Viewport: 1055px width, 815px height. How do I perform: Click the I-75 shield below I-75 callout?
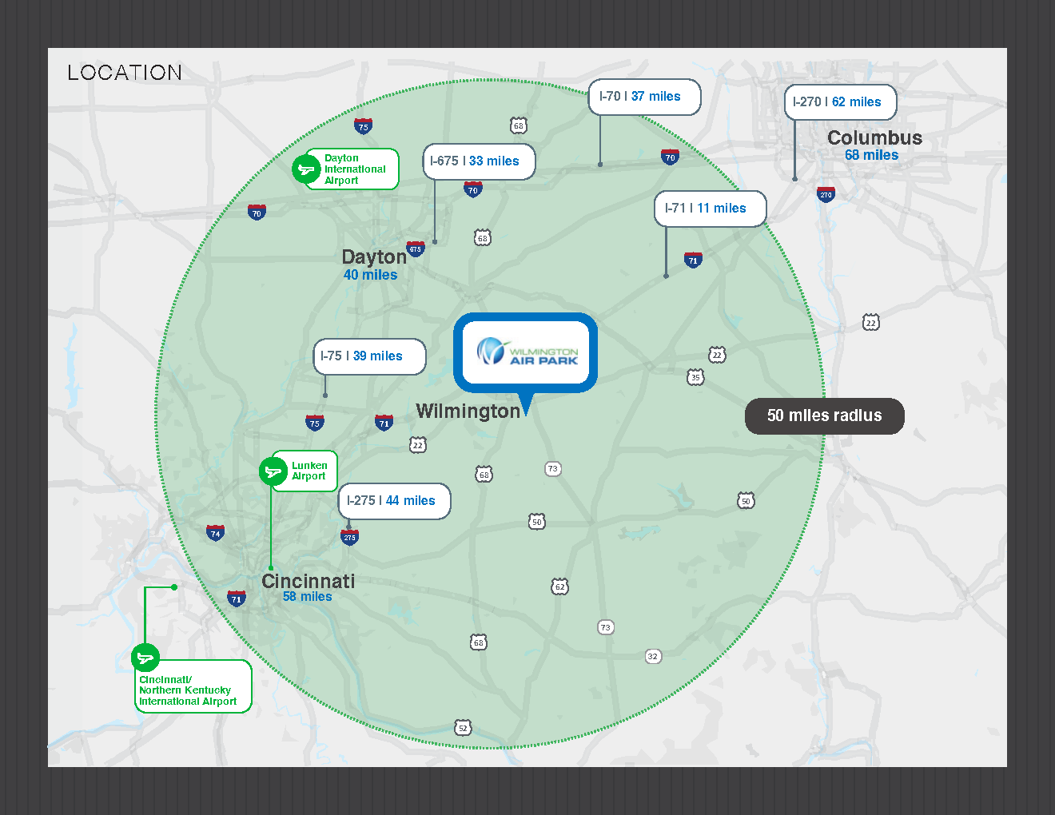pos(315,423)
